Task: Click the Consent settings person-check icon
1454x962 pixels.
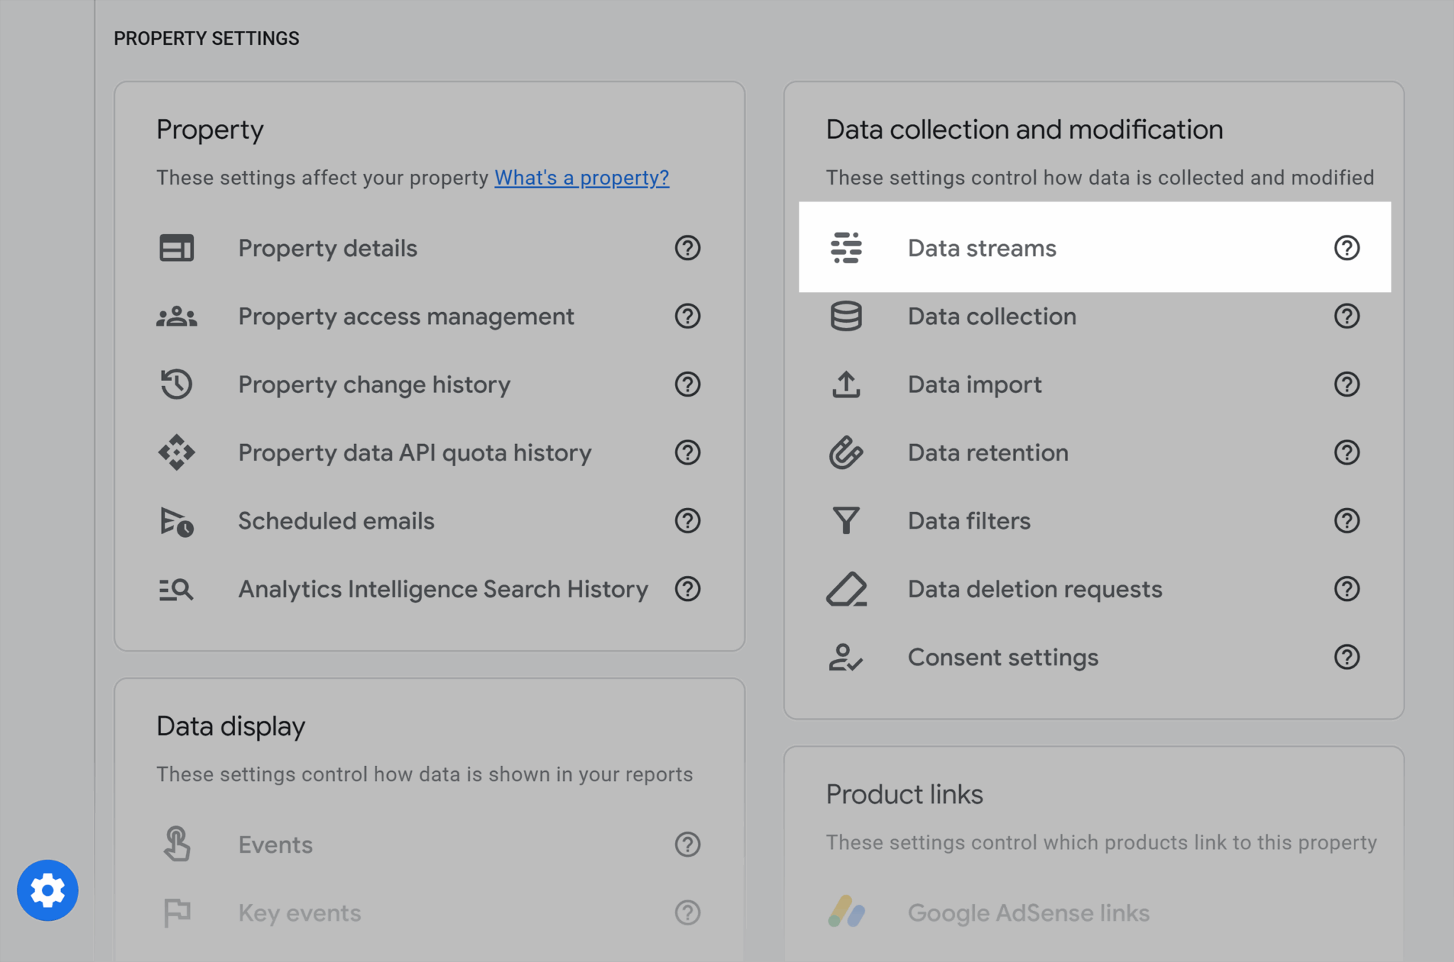Action: pyautogui.click(x=846, y=657)
